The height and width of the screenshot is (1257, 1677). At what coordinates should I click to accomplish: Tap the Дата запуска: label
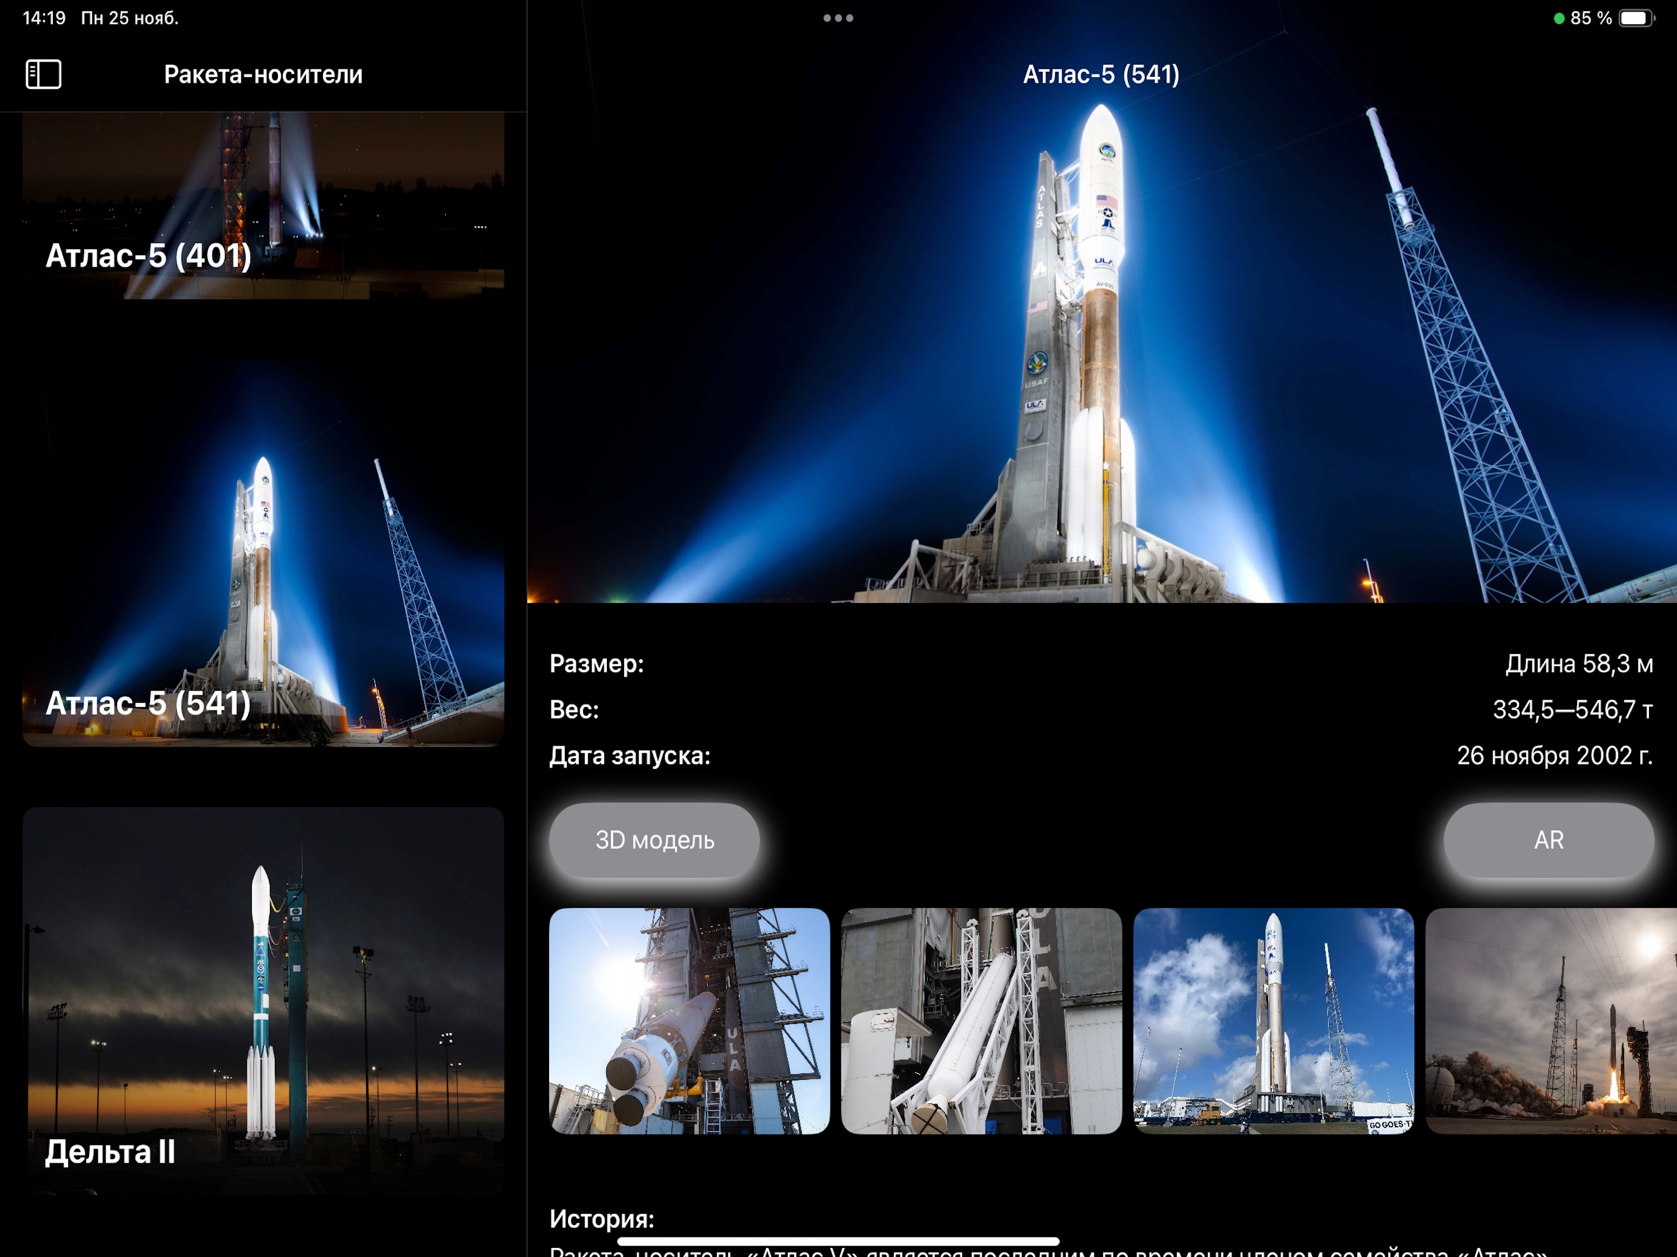[630, 755]
